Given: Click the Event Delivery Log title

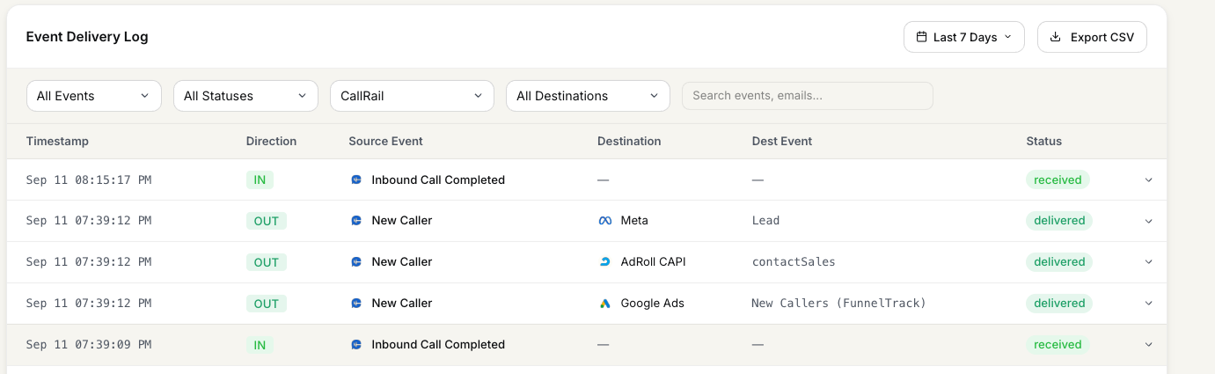Looking at the screenshot, I should pyautogui.click(x=87, y=37).
